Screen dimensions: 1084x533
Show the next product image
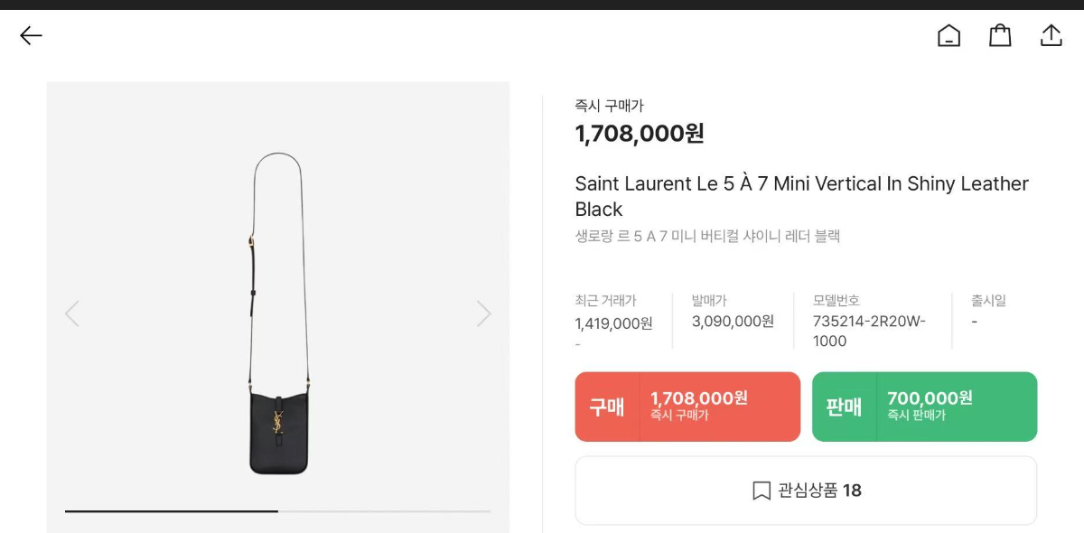484,313
